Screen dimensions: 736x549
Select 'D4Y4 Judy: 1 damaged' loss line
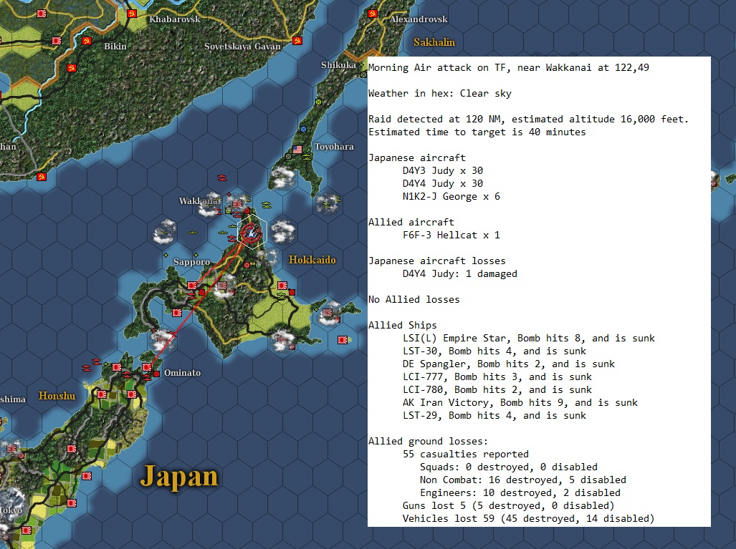point(459,274)
